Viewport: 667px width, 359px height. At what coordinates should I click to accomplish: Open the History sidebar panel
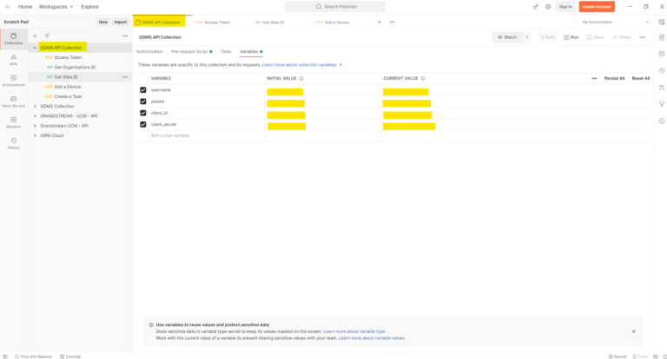tap(14, 144)
